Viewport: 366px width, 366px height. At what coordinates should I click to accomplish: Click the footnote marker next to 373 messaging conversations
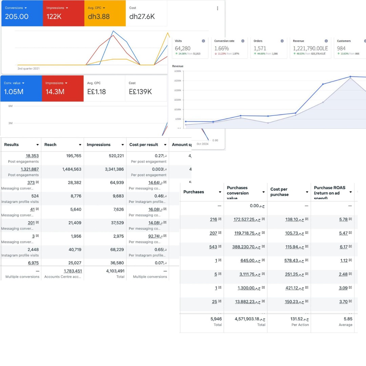(37, 182)
